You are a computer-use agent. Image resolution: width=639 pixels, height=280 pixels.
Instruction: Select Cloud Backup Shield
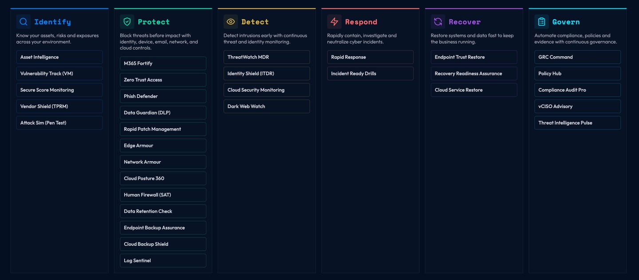point(163,244)
